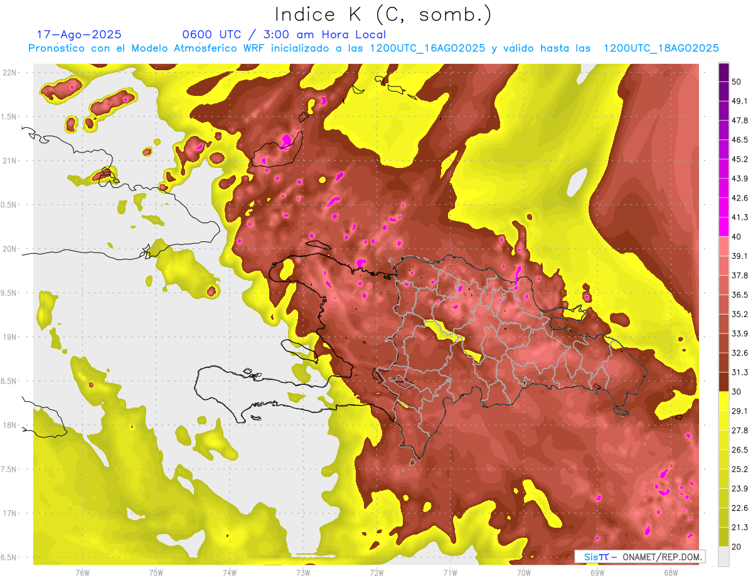Click the colorbar value "23.9"
The image size is (753, 581).
(x=740, y=489)
